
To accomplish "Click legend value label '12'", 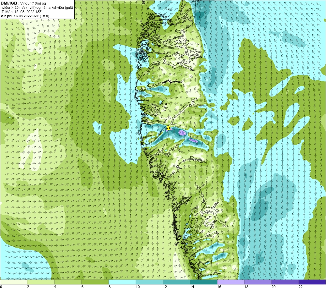I will 165,287.
